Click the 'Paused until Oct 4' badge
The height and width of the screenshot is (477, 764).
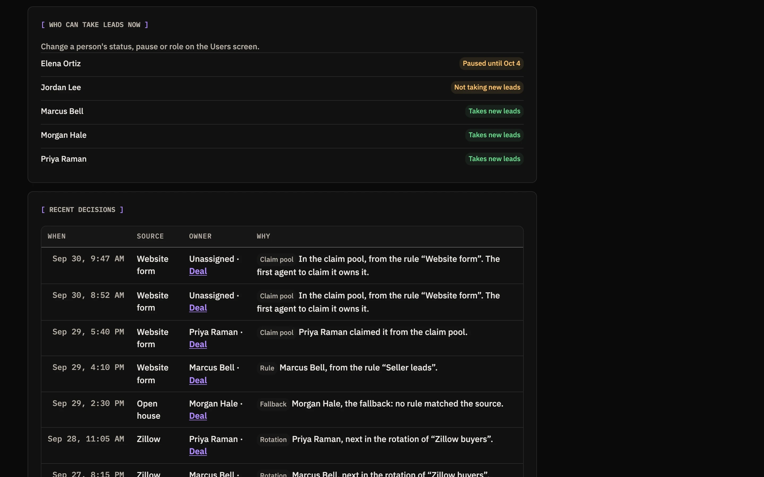click(491, 63)
